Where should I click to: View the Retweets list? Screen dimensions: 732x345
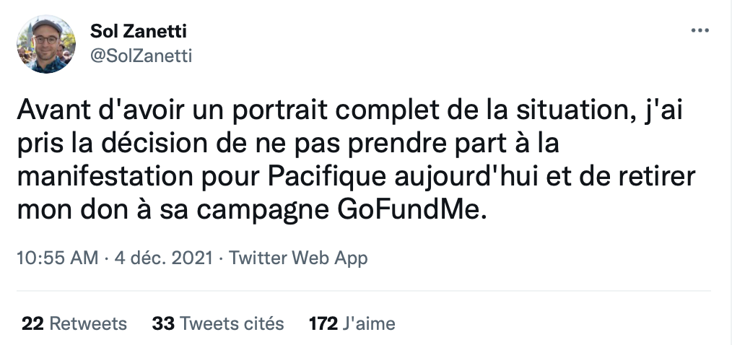pos(87,323)
